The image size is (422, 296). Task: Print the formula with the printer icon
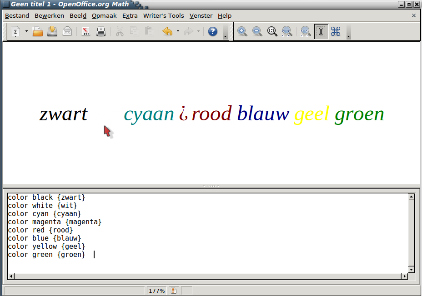[100, 31]
